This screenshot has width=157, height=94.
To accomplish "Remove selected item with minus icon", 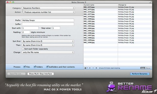I will [93, 68].
